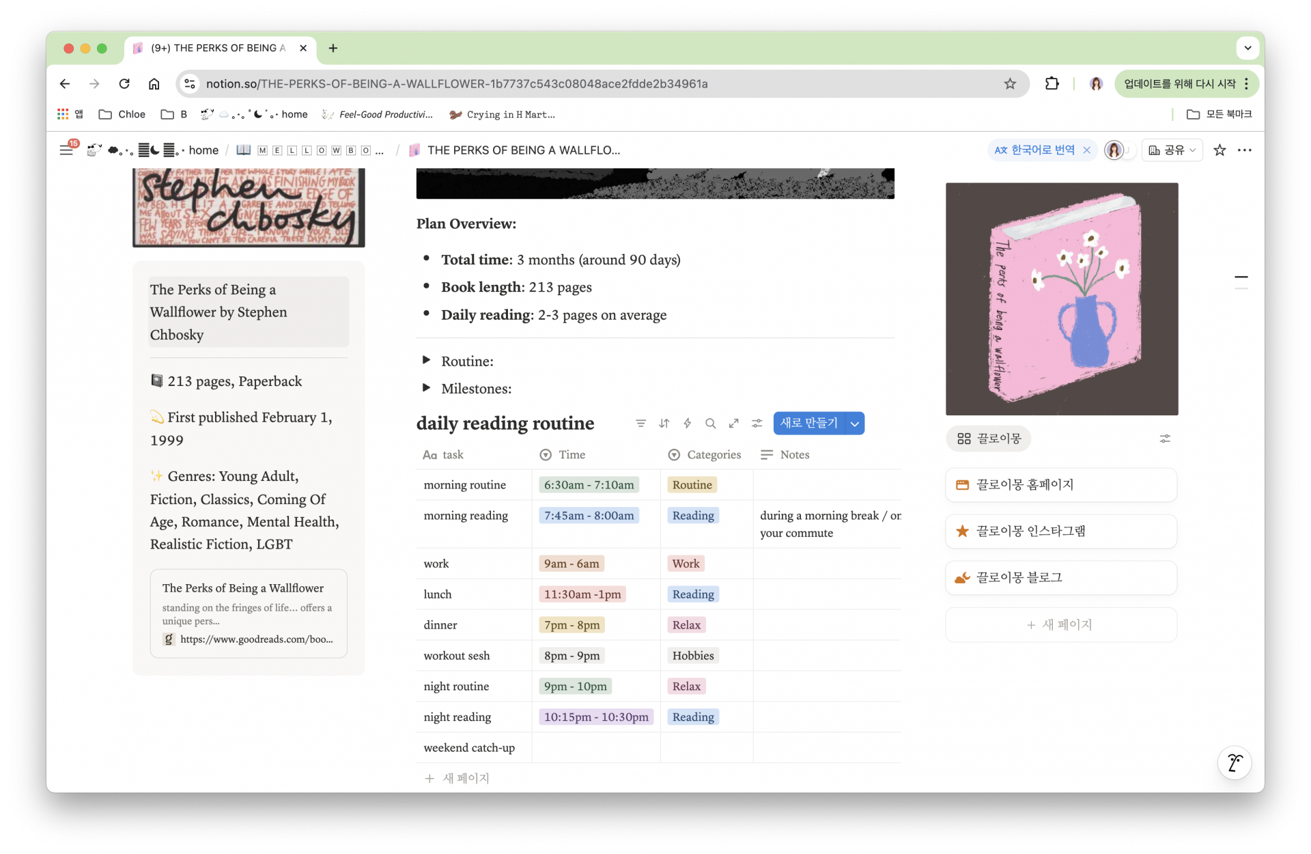Select the 10:15pm - 10:30pm time tag
Screen dimensions: 1311x854
[596, 717]
